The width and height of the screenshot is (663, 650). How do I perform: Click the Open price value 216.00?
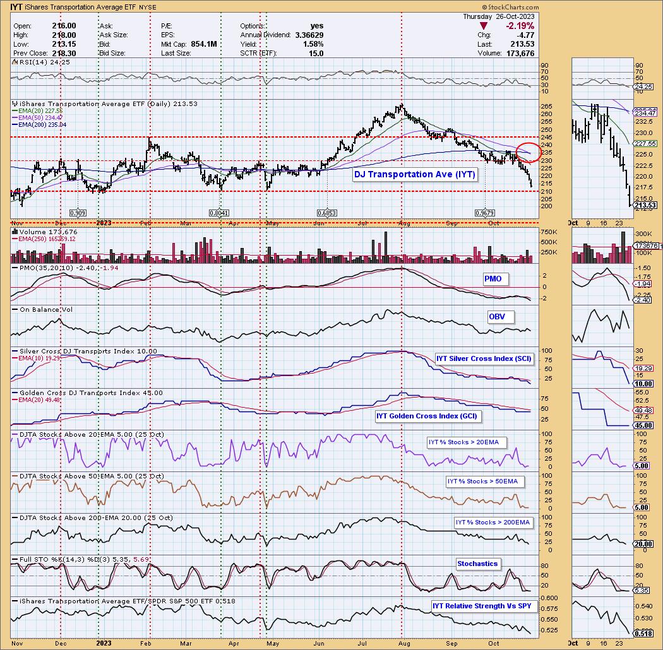pyautogui.click(x=64, y=26)
